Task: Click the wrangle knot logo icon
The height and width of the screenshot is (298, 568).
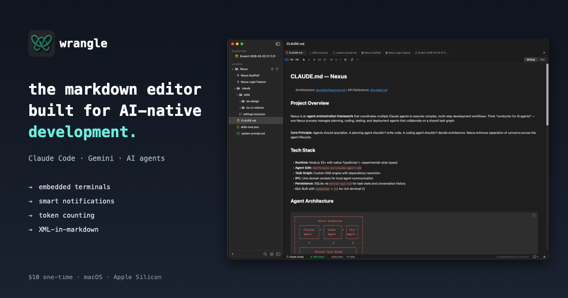Action: coord(42,44)
